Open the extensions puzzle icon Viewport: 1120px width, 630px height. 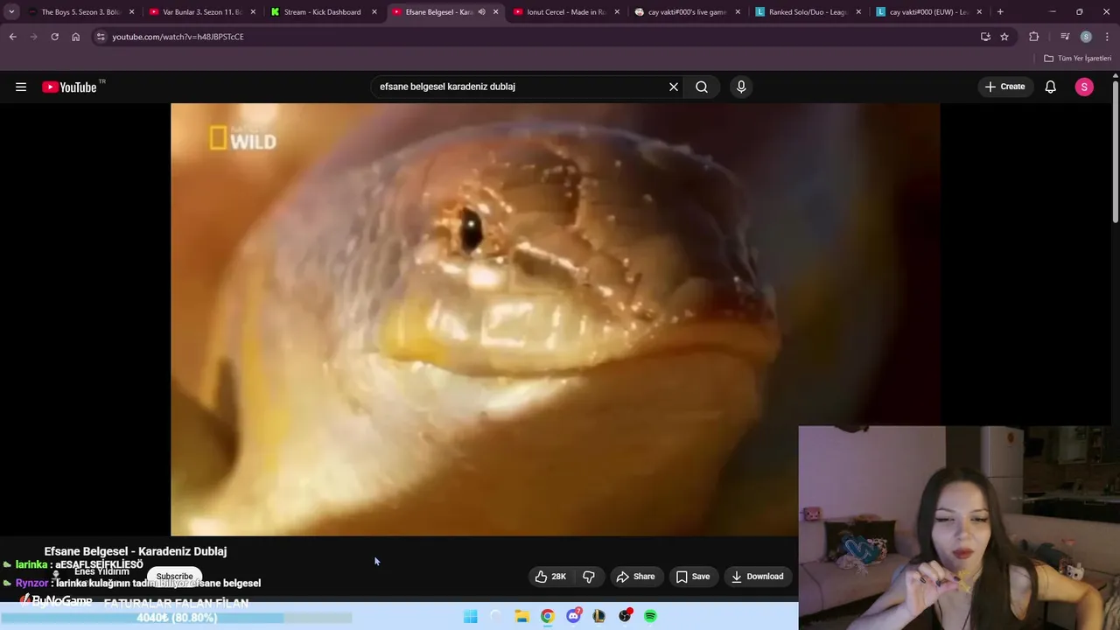[x=1034, y=37]
